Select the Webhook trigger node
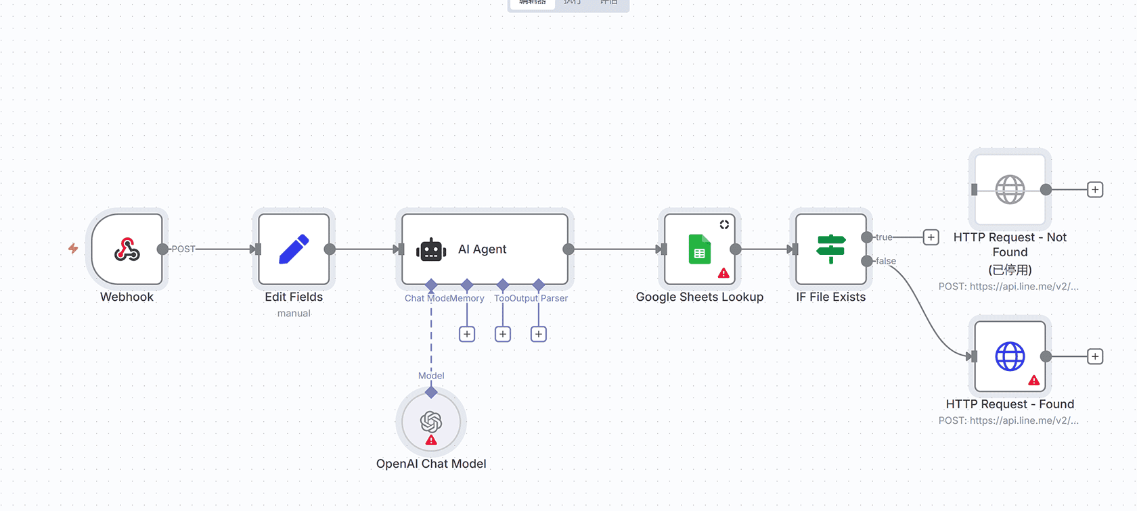Viewport: 1137px width, 511px height. (127, 249)
